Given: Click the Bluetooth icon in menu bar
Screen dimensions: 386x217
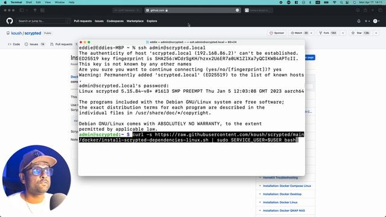Looking at the screenshot, I should pos(310,2).
